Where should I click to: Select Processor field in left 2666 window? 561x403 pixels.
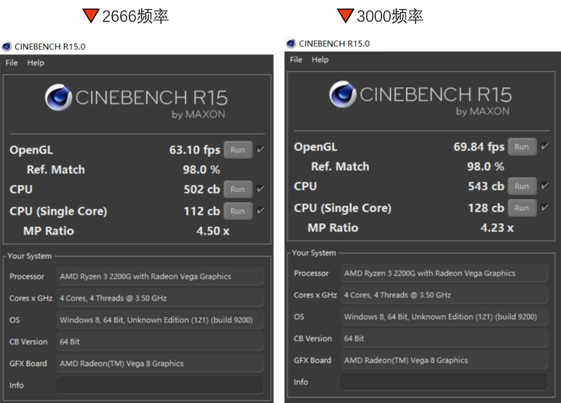coord(160,276)
